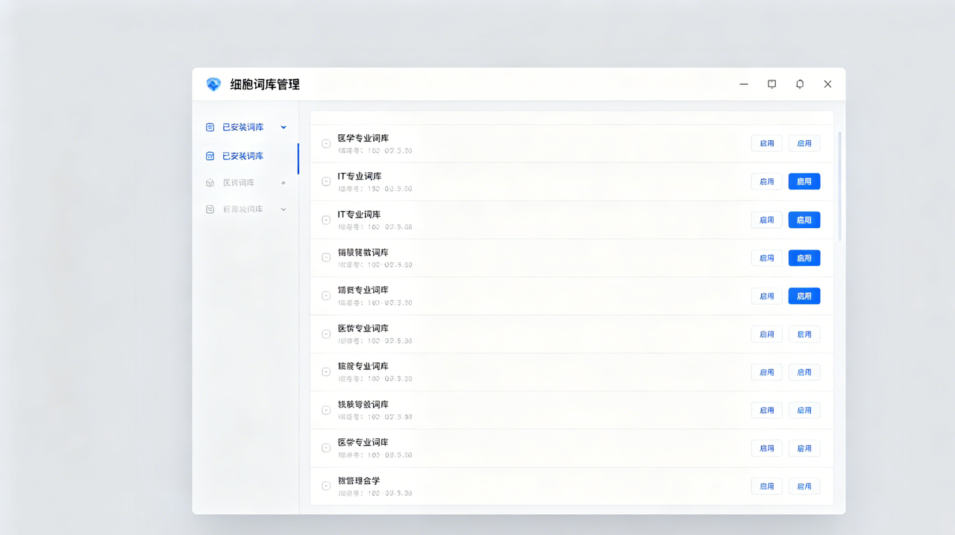Open notifications via the bell icon
Viewport: 955px width, 535px height.
(x=800, y=84)
